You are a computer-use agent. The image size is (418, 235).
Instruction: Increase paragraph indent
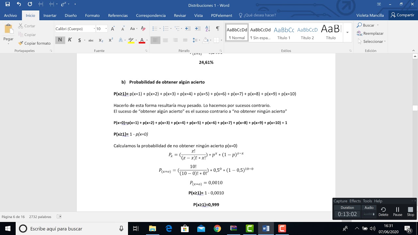(x=198, y=29)
